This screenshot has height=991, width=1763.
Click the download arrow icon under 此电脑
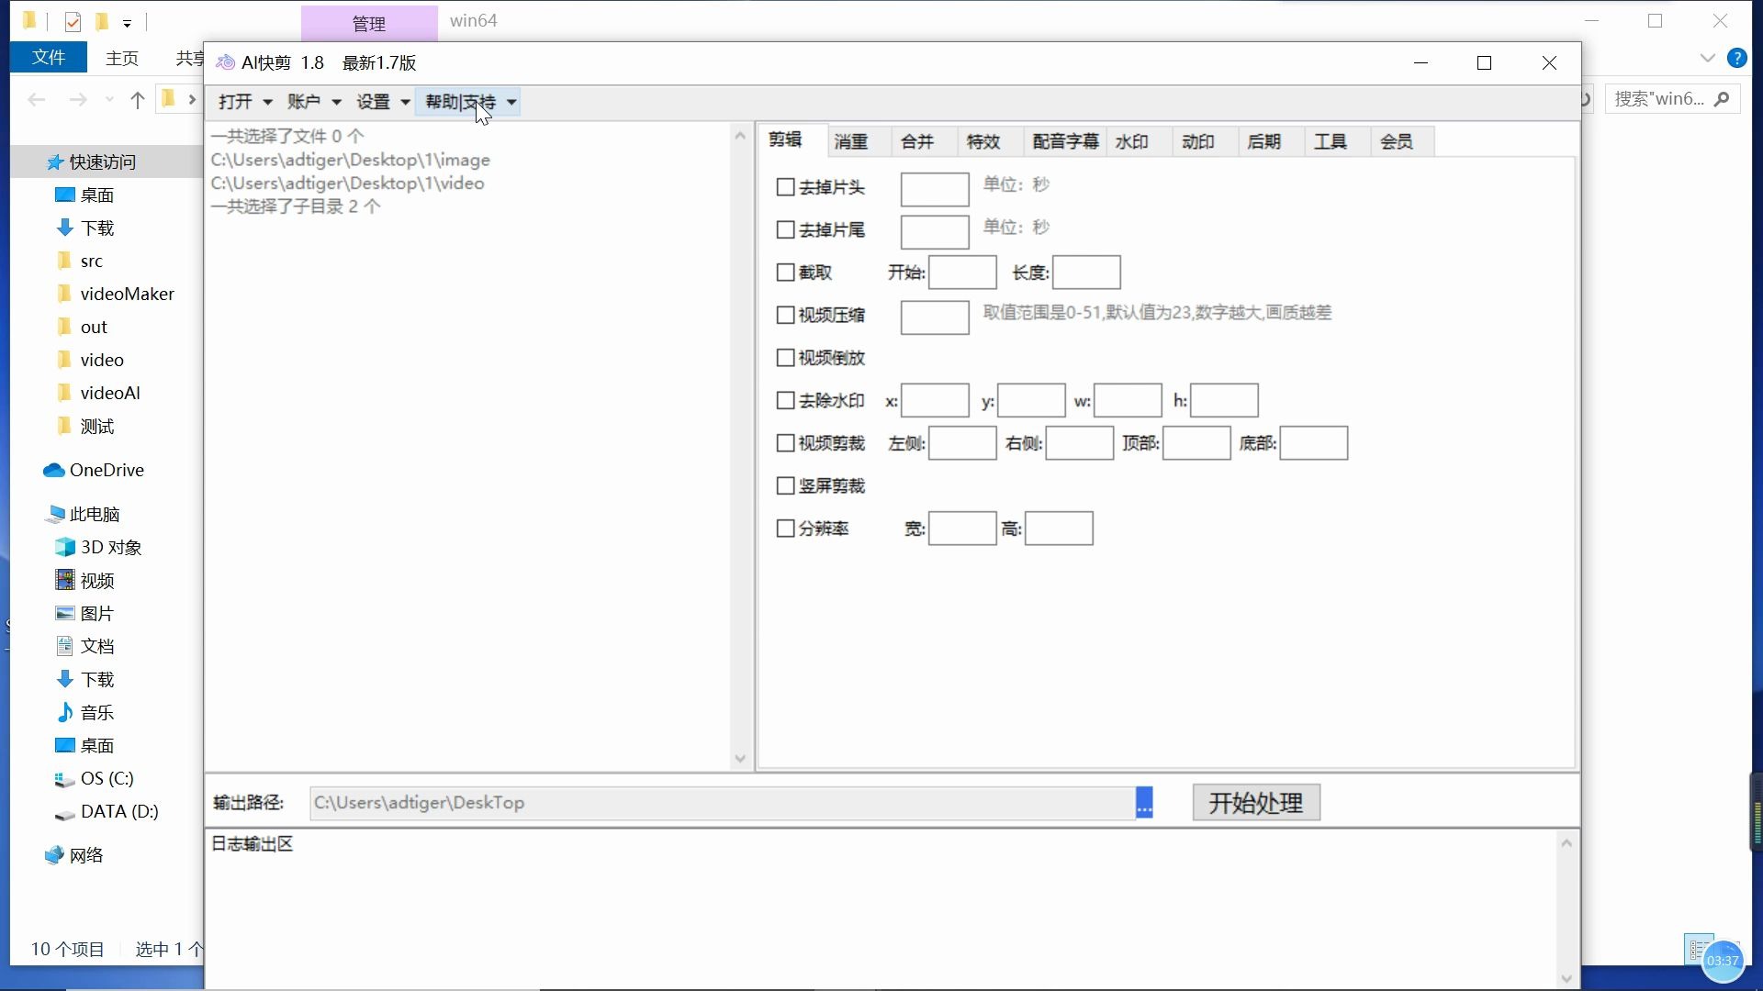pyautogui.click(x=64, y=679)
